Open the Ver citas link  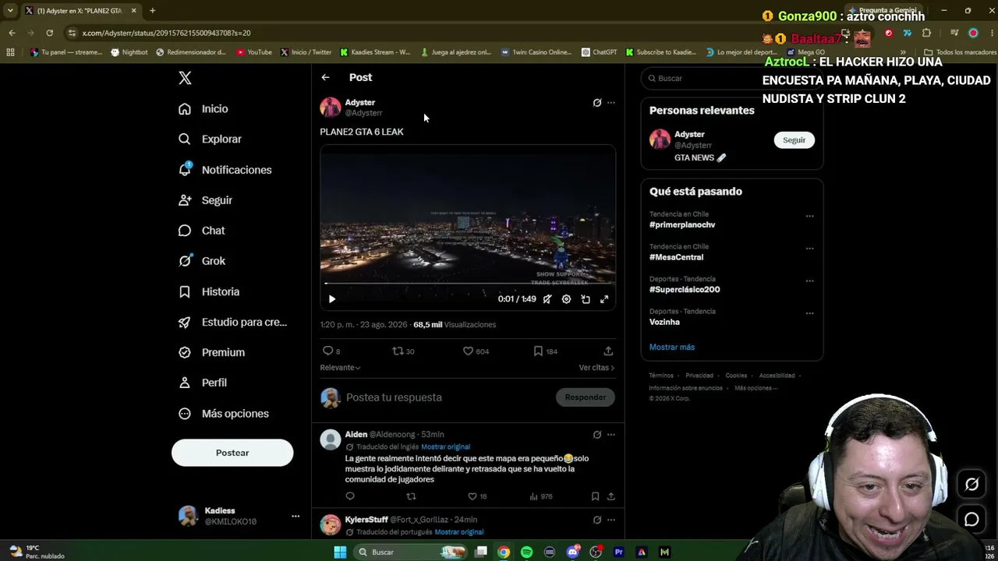coord(596,368)
